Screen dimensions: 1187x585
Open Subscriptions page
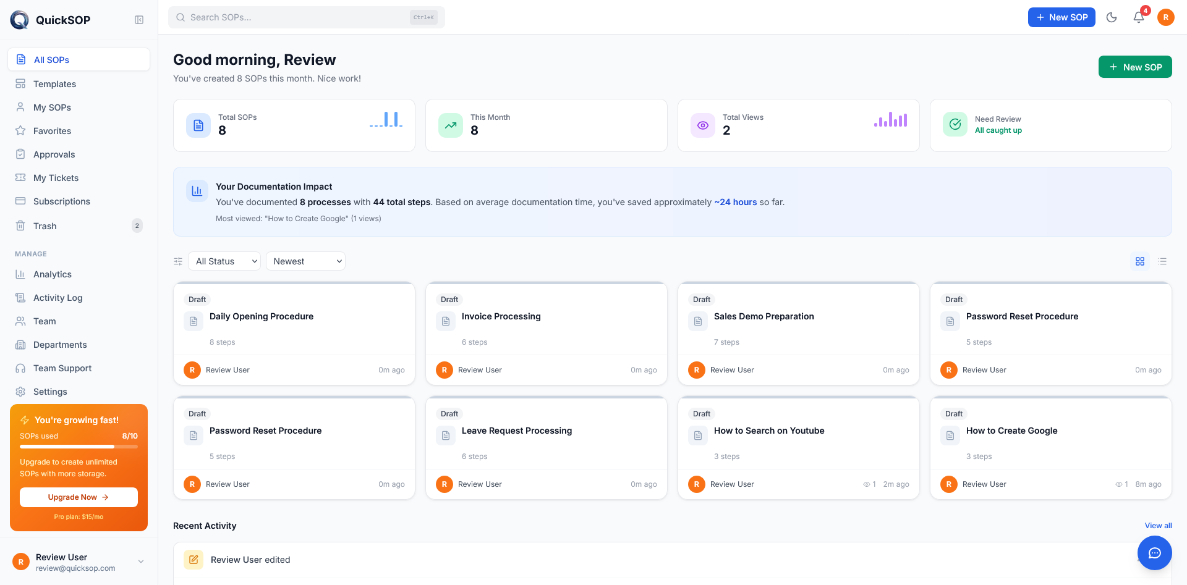[79, 201]
